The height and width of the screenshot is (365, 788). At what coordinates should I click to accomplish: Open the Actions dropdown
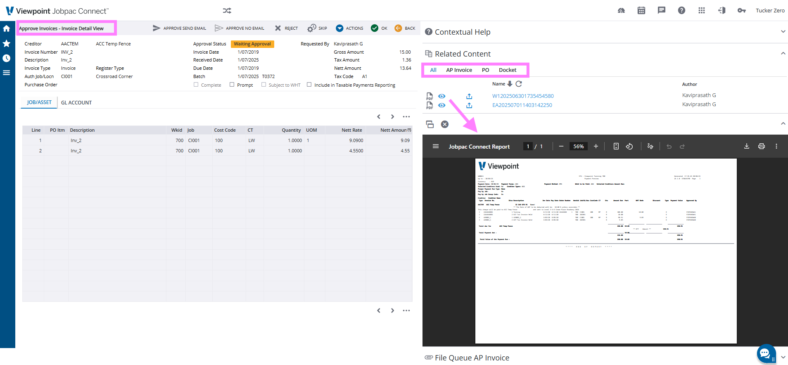pos(350,28)
